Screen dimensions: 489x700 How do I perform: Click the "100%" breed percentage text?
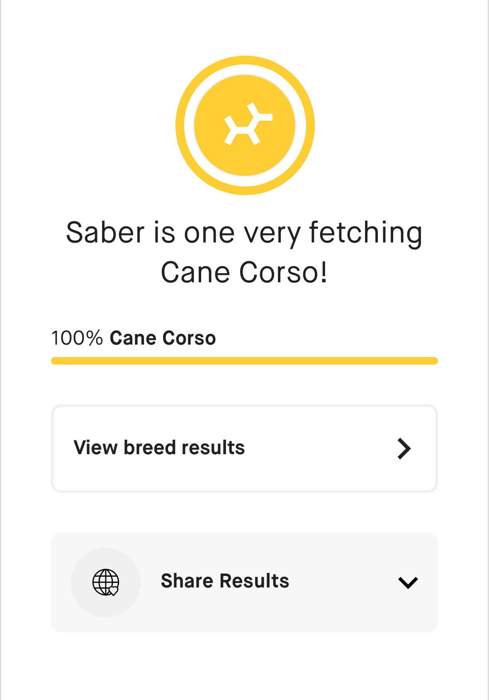[77, 338]
